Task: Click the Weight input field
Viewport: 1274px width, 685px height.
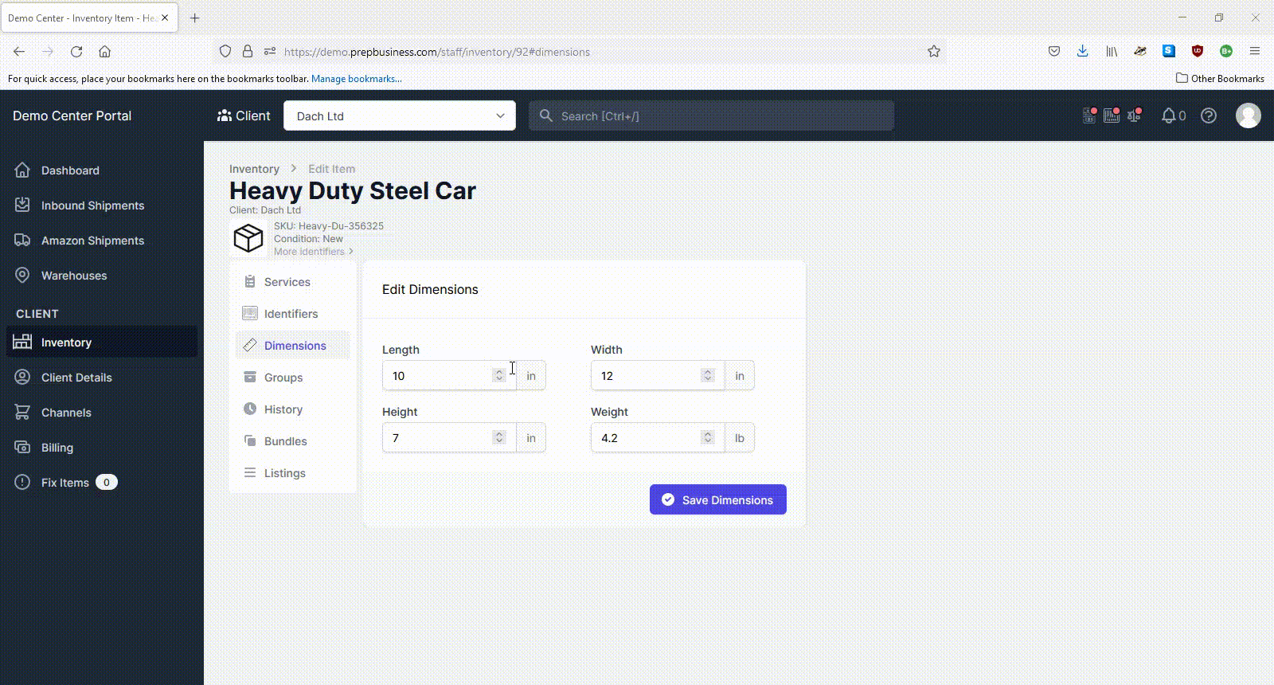Action: [658, 437]
